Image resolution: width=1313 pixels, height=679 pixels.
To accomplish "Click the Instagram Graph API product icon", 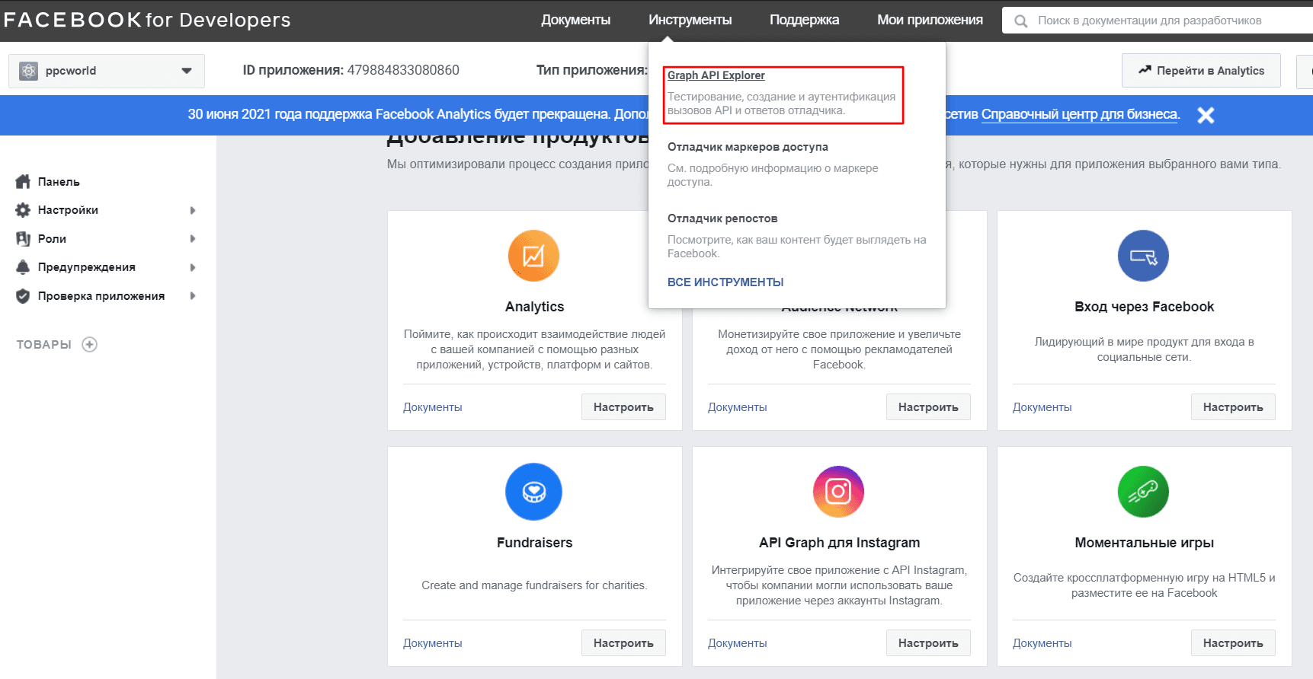I will [x=838, y=492].
